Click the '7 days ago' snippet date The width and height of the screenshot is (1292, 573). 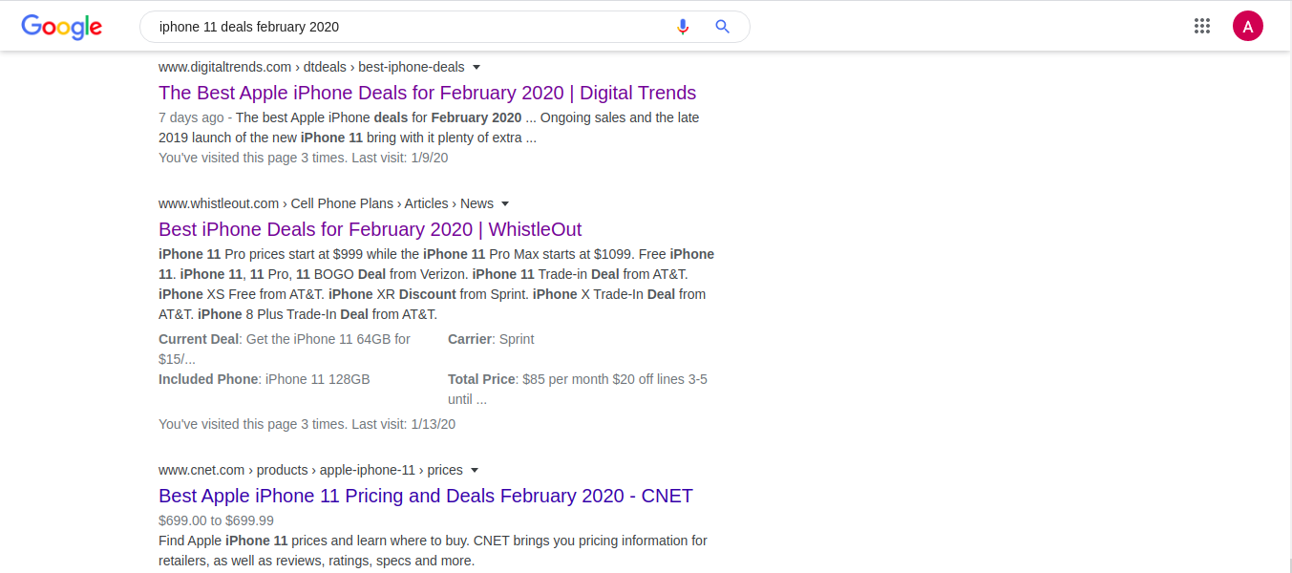(191, 117)
